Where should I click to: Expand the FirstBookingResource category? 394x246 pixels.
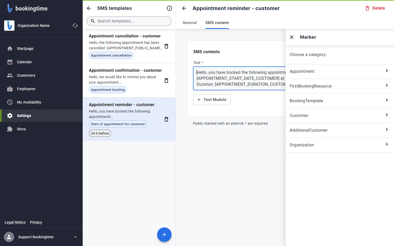340,86
